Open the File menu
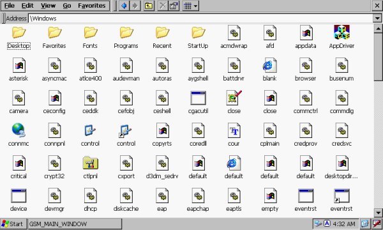383x230 pixels. pyautogui.click(x=10, y=5)
